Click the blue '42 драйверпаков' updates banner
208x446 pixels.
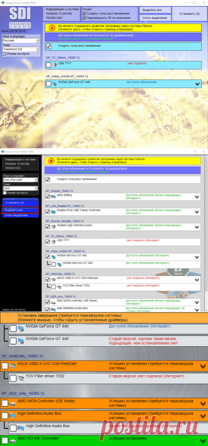pyautogui.click(x=123, y=37)
